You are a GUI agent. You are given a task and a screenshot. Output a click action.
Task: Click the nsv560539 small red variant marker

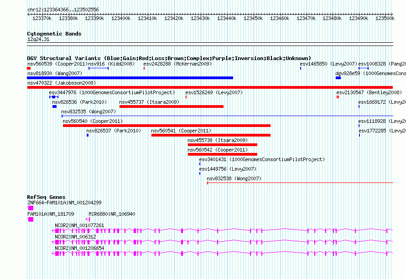[x=29, y=68]
